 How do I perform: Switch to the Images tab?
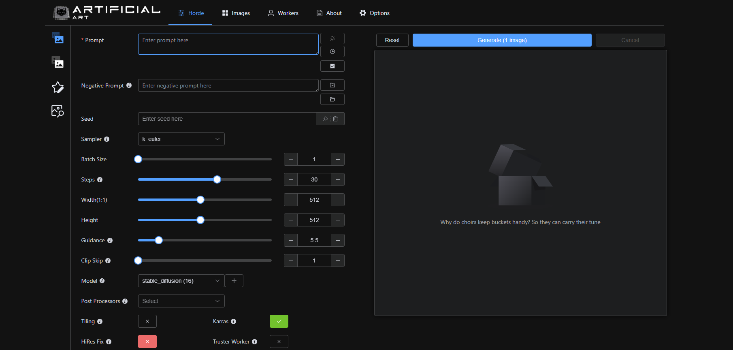[x=236, y=13]
